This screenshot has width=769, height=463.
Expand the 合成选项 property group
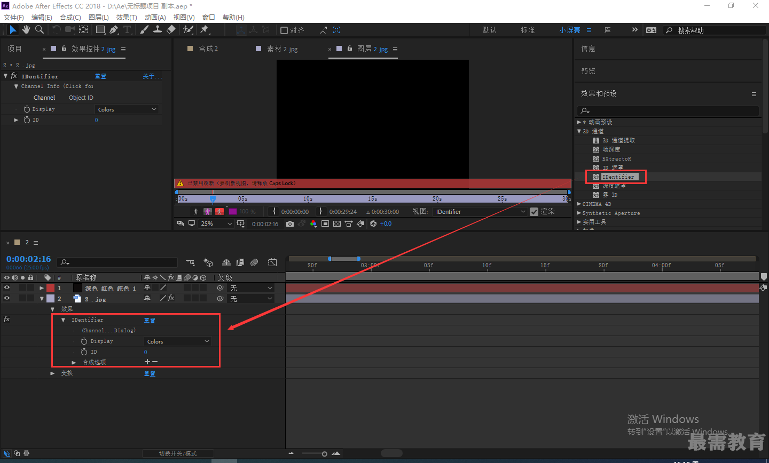point(74,363)
